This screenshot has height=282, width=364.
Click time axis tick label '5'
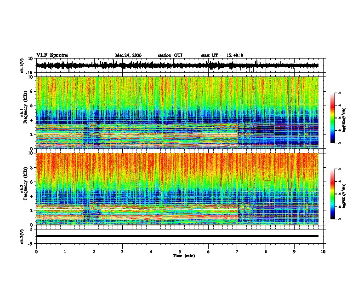(180, 252)
